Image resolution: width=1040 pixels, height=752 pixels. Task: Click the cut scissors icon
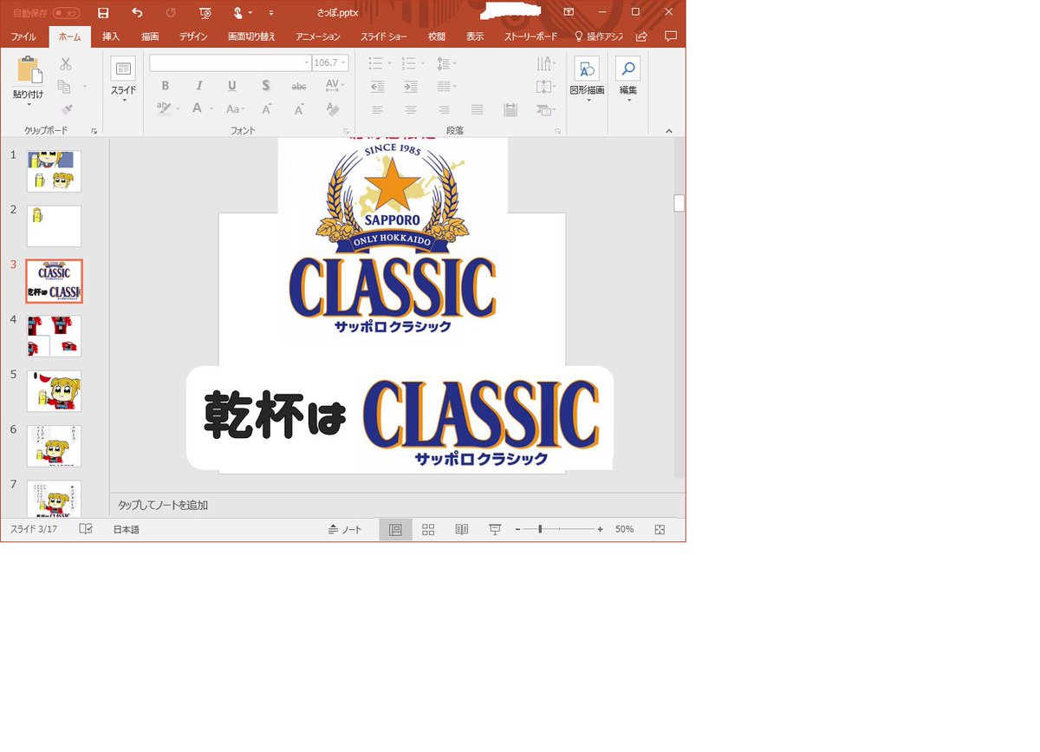(x=65, y=64)
